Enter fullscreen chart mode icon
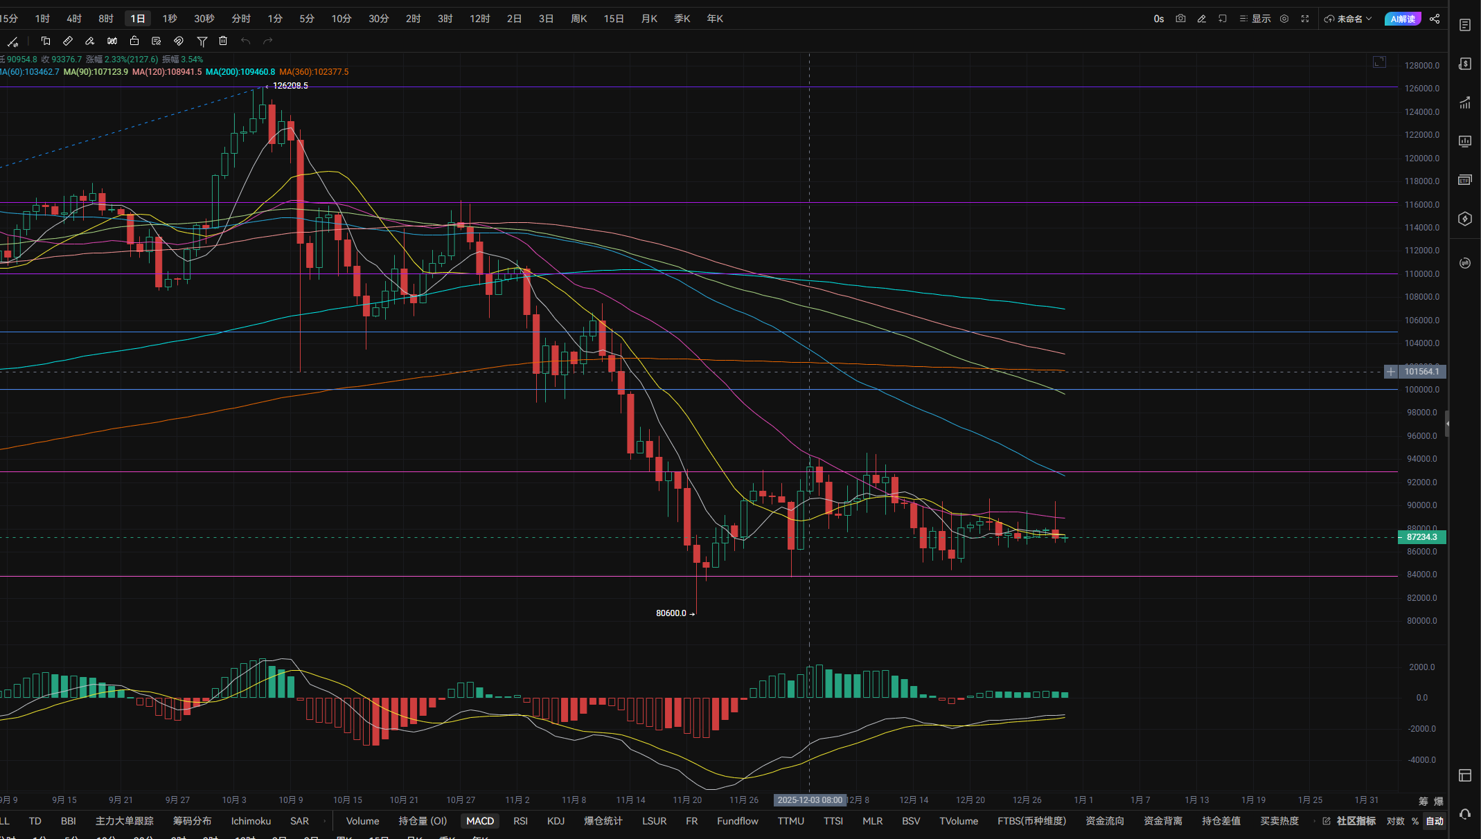Screen dimensions: 1481x839 click(x=1305, y=19)
